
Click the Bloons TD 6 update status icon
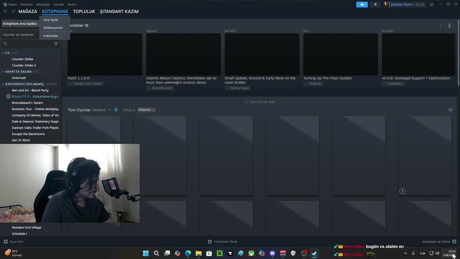click(x=9, y=96)
